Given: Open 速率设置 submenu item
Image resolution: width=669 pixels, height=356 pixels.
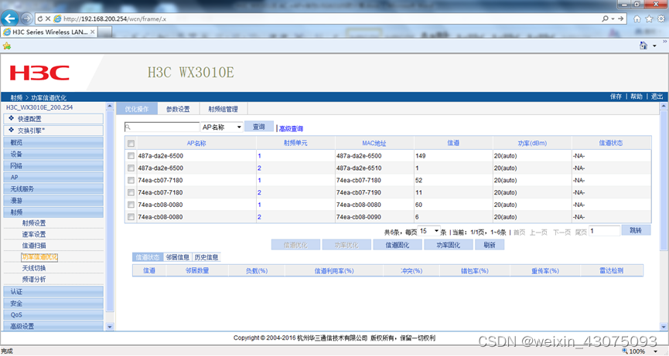Looking at the screenshot, I should coord(34,234).
